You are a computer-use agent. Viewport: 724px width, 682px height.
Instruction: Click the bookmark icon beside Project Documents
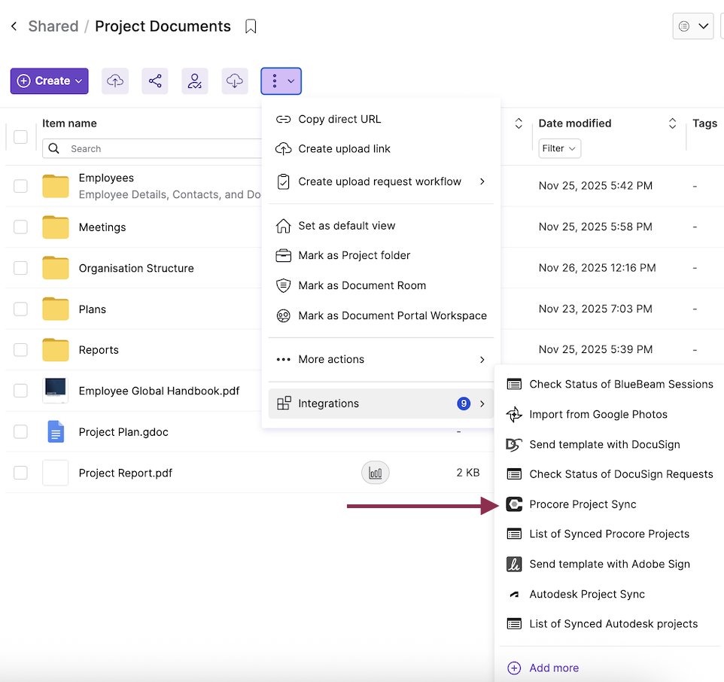[251, 26]
